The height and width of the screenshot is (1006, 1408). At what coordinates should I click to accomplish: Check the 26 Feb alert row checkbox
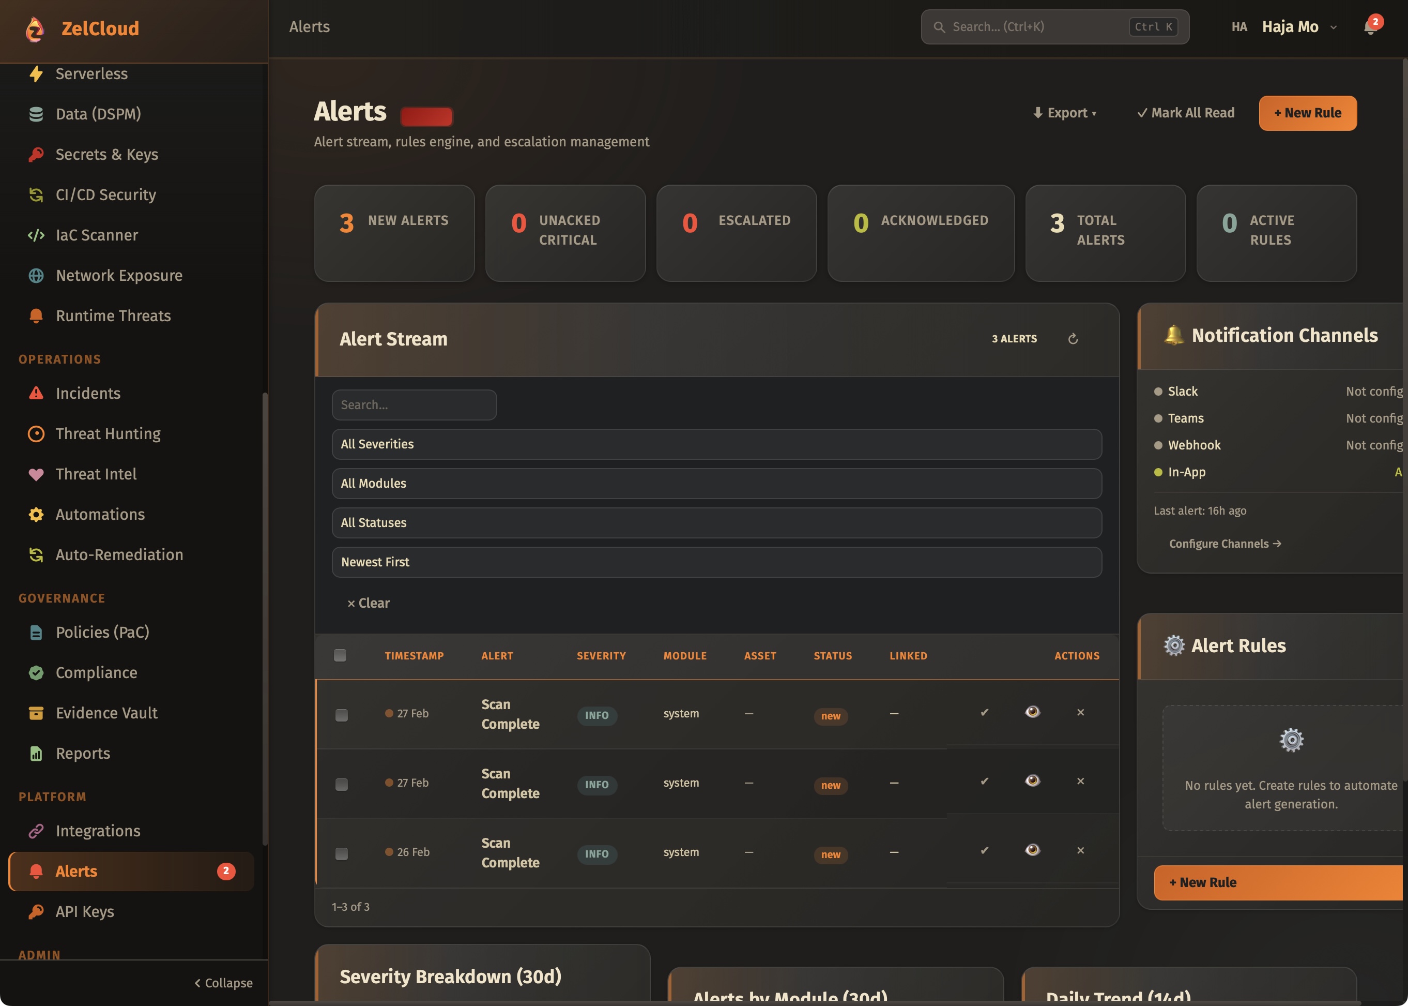click(341, 853)
